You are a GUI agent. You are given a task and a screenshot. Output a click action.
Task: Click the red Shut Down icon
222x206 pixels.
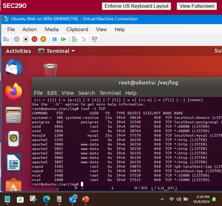tap(34, 39)
